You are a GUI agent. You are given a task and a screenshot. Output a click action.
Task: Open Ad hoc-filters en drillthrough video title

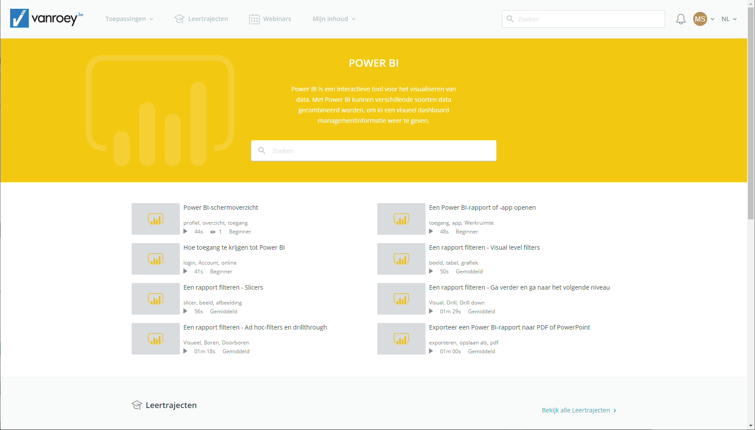(255, 327)
